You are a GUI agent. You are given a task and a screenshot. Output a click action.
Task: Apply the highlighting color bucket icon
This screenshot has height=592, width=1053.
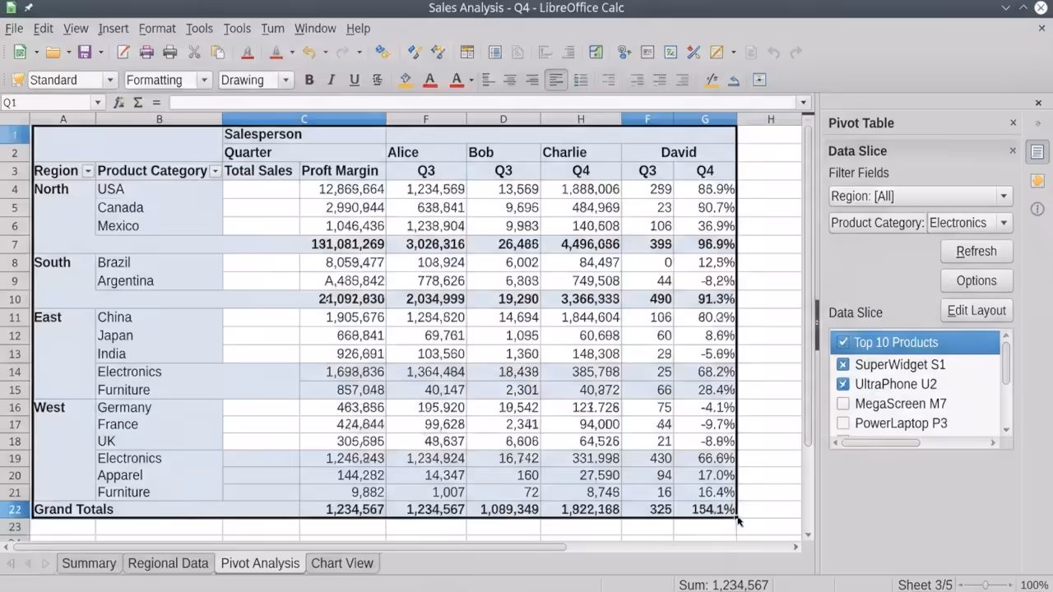pos(405,80)
